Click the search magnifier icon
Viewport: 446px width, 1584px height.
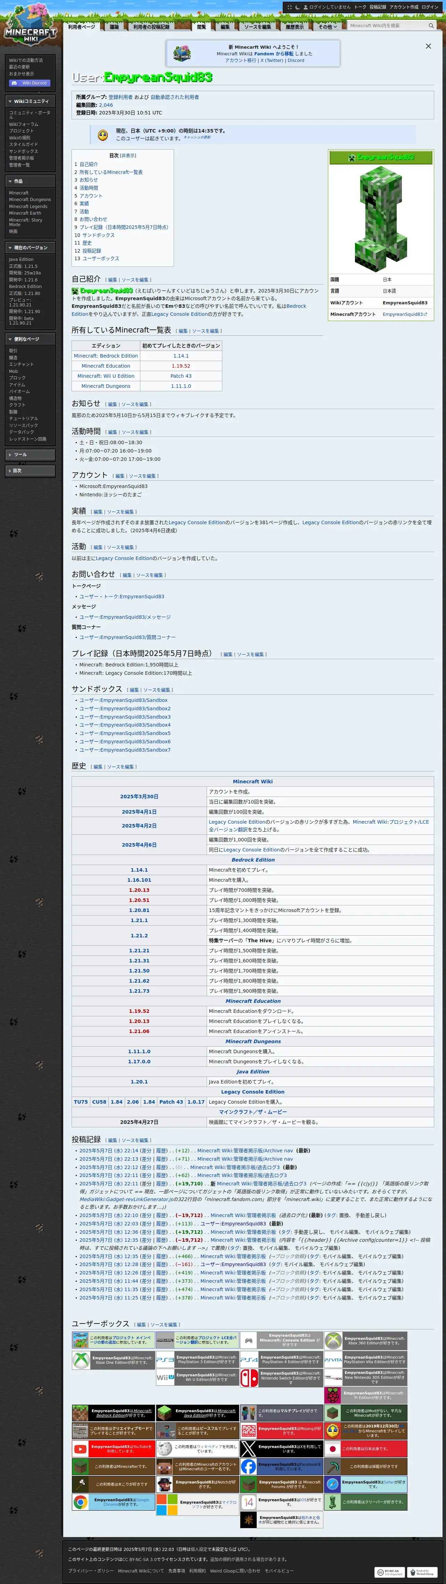click(431, 26)
